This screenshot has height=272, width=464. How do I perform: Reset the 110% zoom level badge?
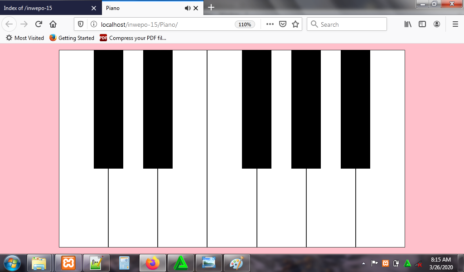pos(245,24)
